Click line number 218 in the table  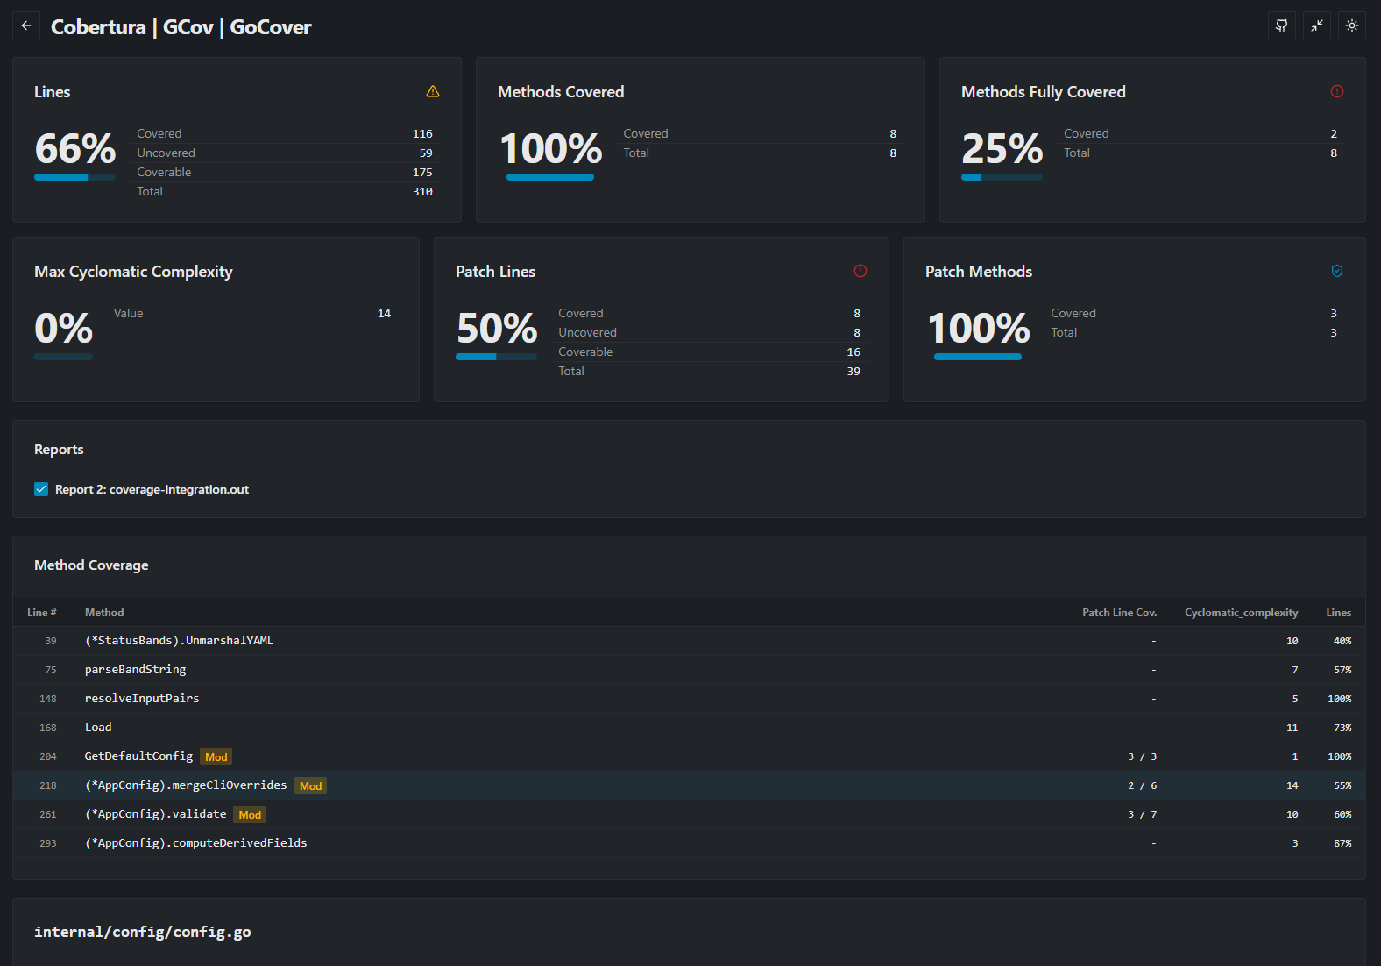click(x=48, y=785)
